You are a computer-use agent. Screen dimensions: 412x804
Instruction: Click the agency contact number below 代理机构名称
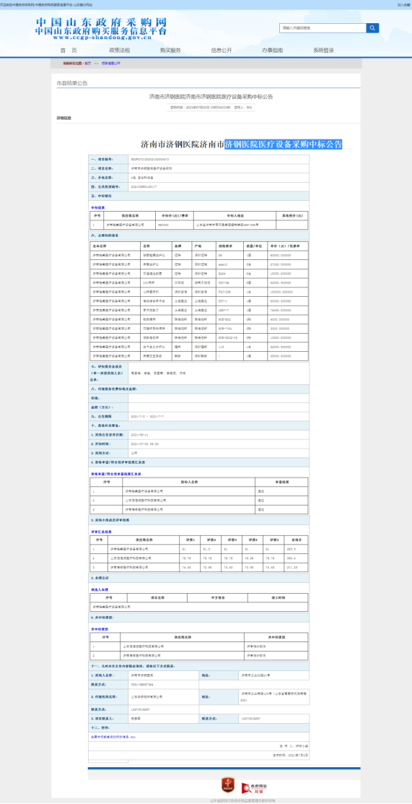141,709
